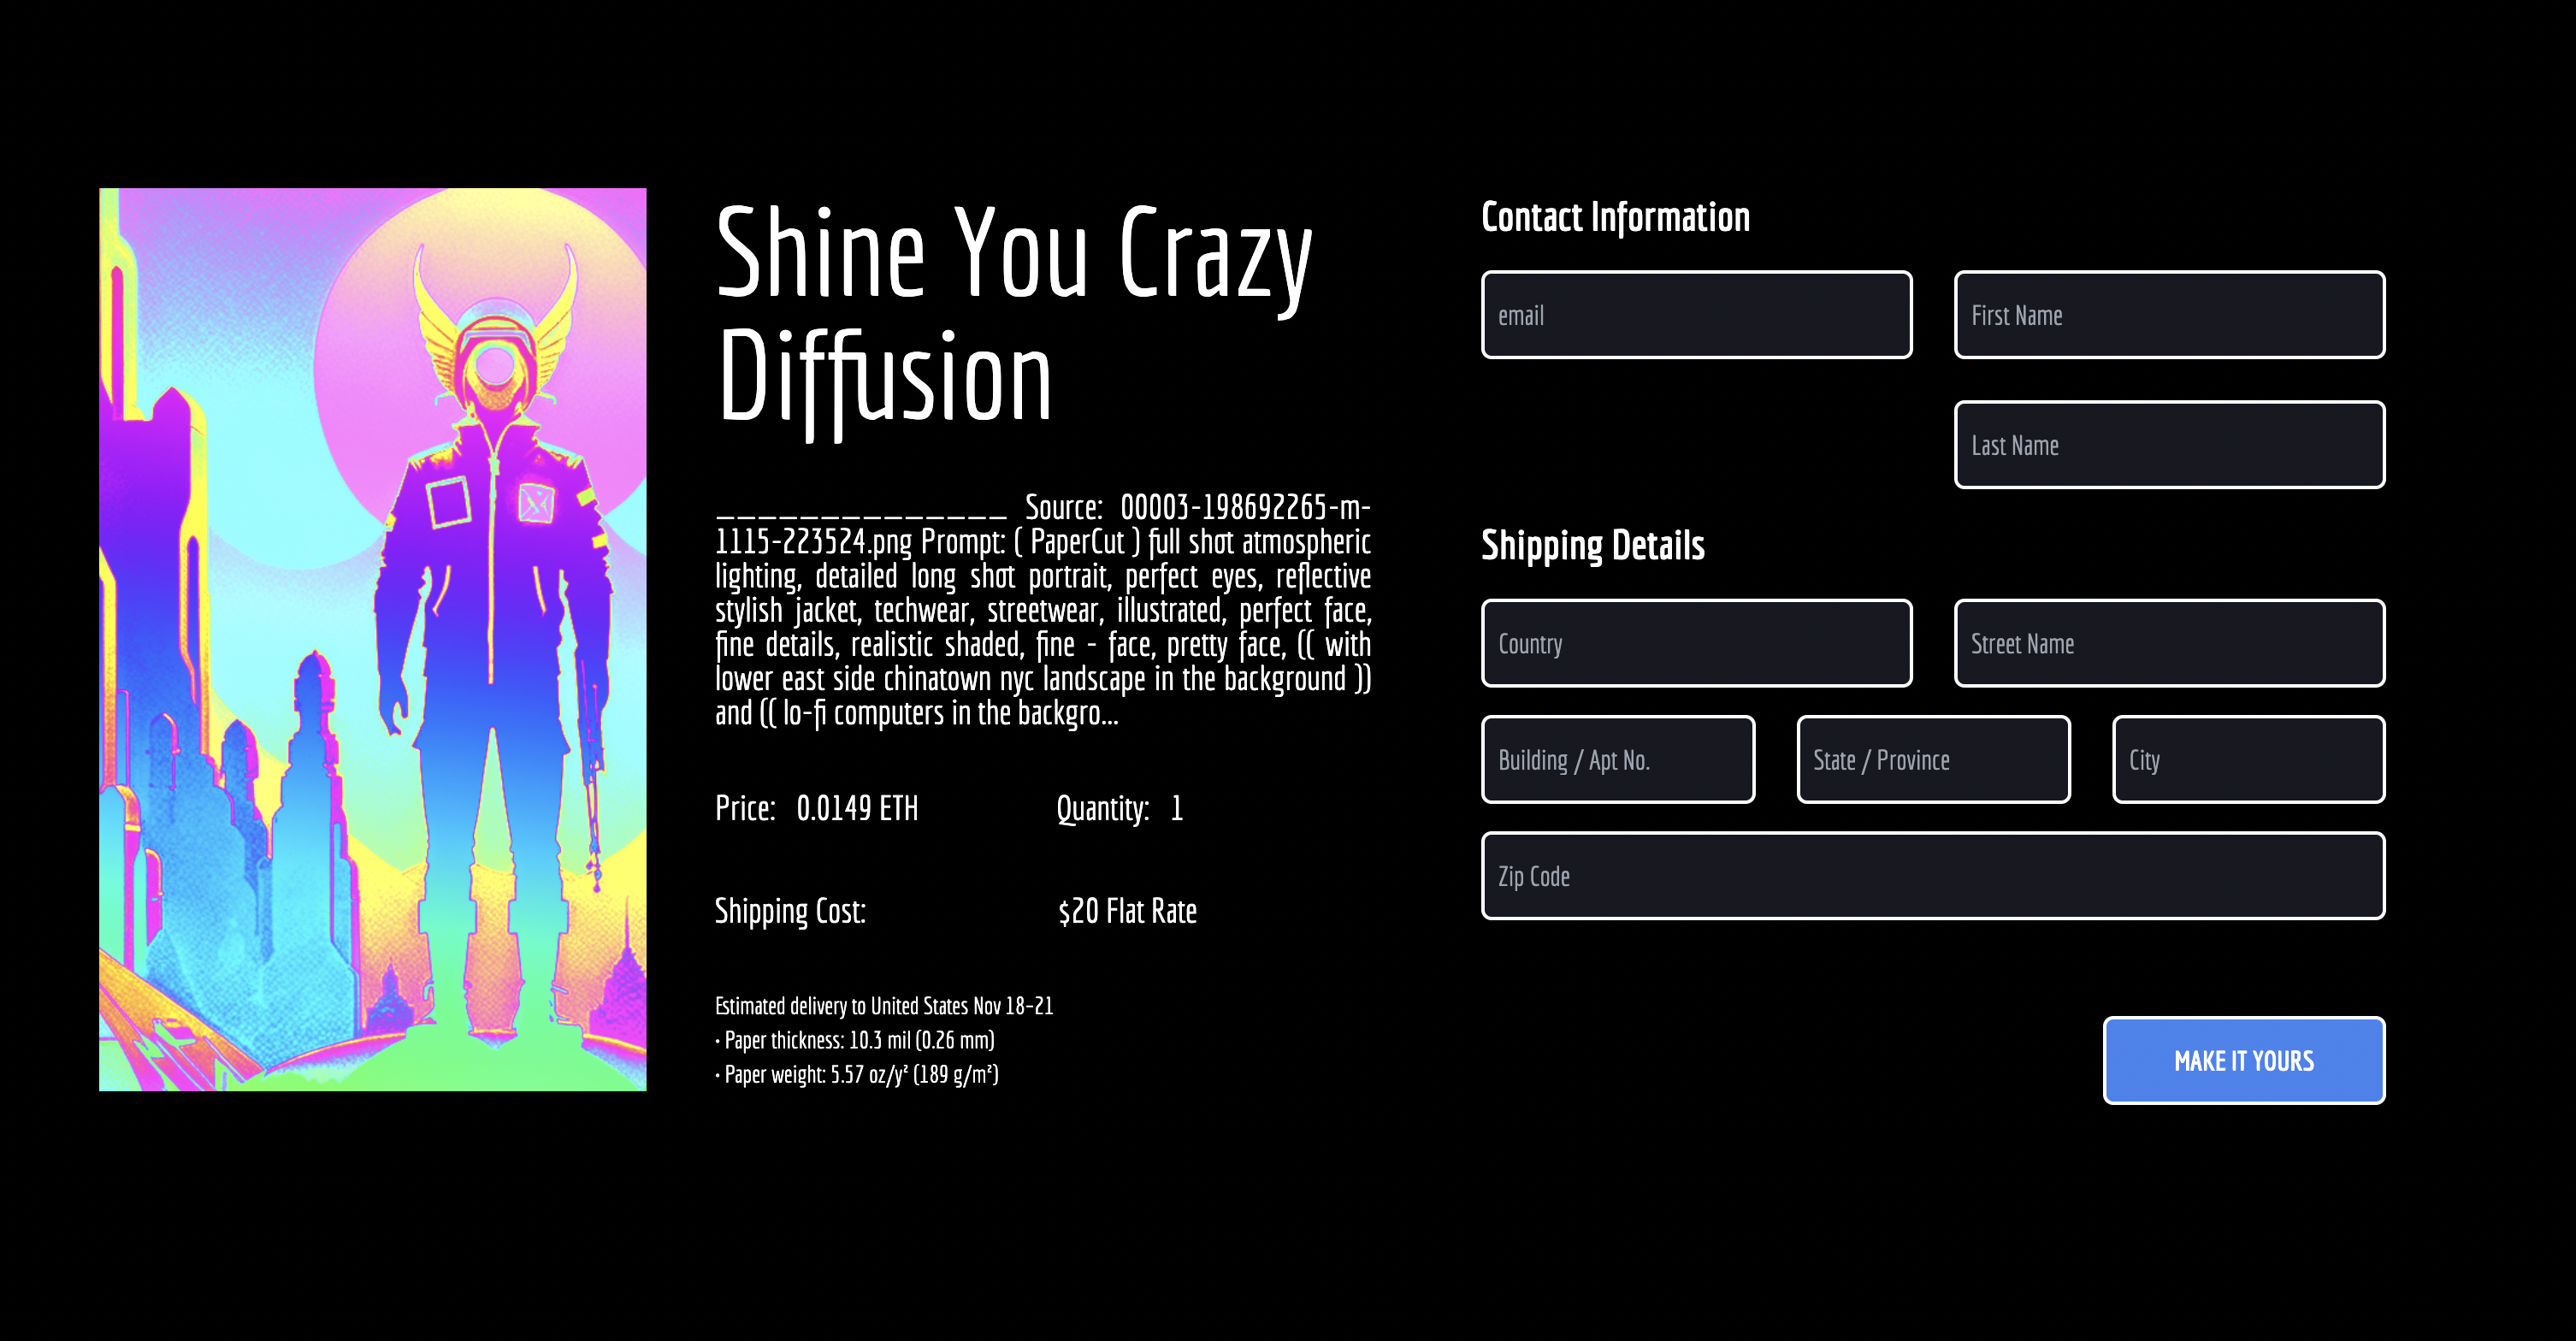Click the Shipping Details heading

(x=1592, y=545)
